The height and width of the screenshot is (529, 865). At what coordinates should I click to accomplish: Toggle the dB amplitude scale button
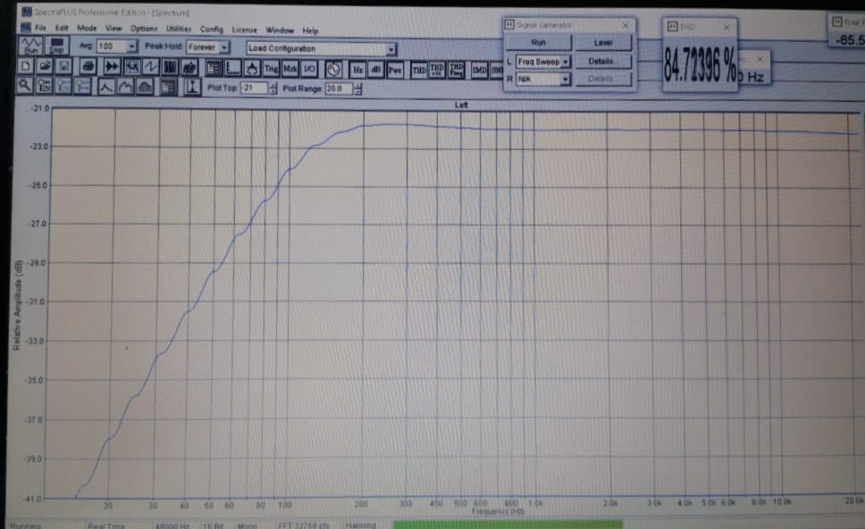click(376, 68)
